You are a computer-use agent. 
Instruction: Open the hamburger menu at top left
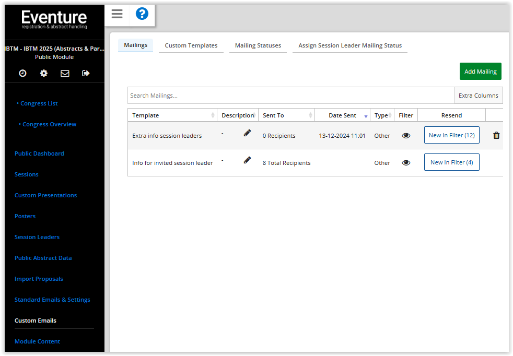coord(116,14)
